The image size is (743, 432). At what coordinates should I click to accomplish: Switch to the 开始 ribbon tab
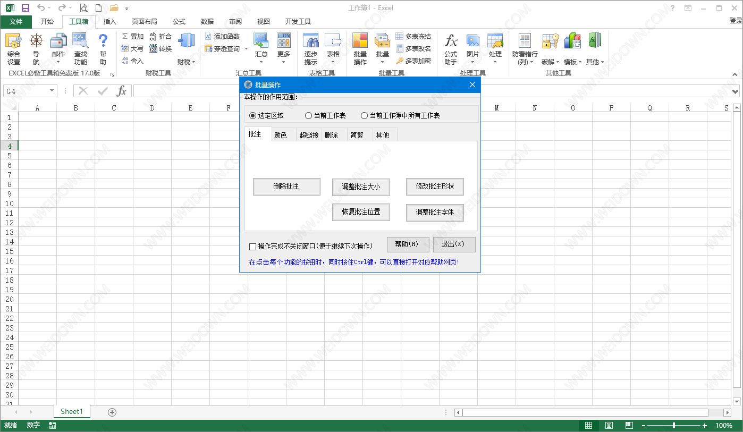(x=47, y=21)
